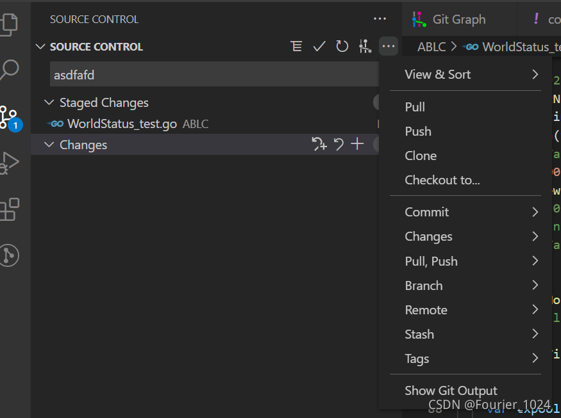
Task: Select Pull from the menu
Action: (415, 107)
